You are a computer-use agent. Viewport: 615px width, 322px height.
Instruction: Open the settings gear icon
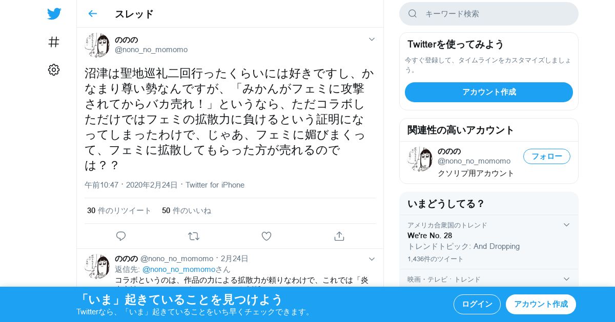[54, 70]
